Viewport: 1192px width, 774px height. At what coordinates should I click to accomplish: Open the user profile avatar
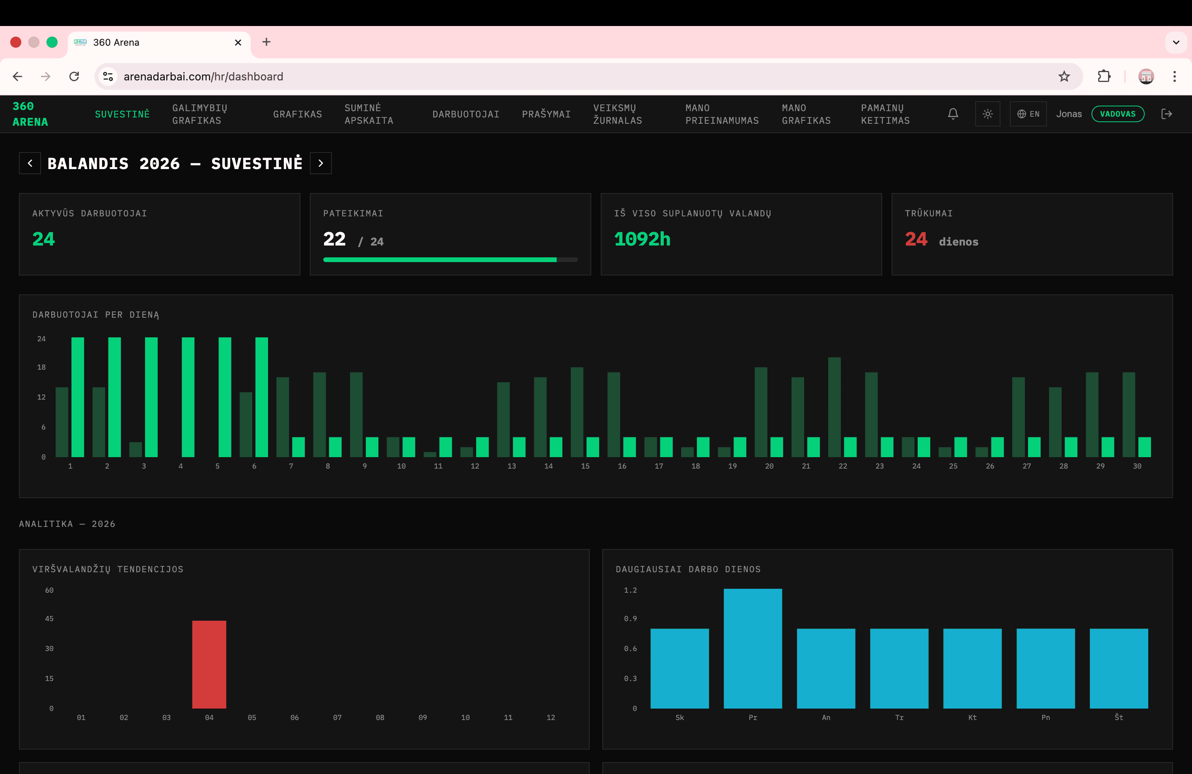[x=1146, y=76]
